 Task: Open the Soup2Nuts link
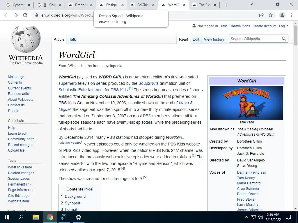click(x=148, y=83)
